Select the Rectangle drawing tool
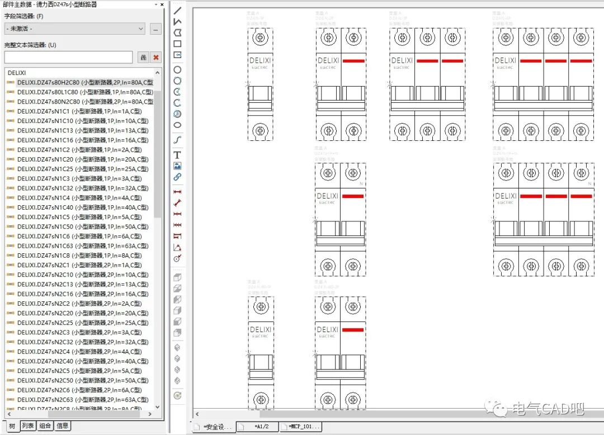604x435 pixels. click(x=177, y=44)
